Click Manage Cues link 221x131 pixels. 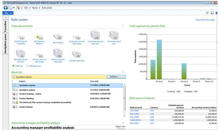(x=34, y=66)
